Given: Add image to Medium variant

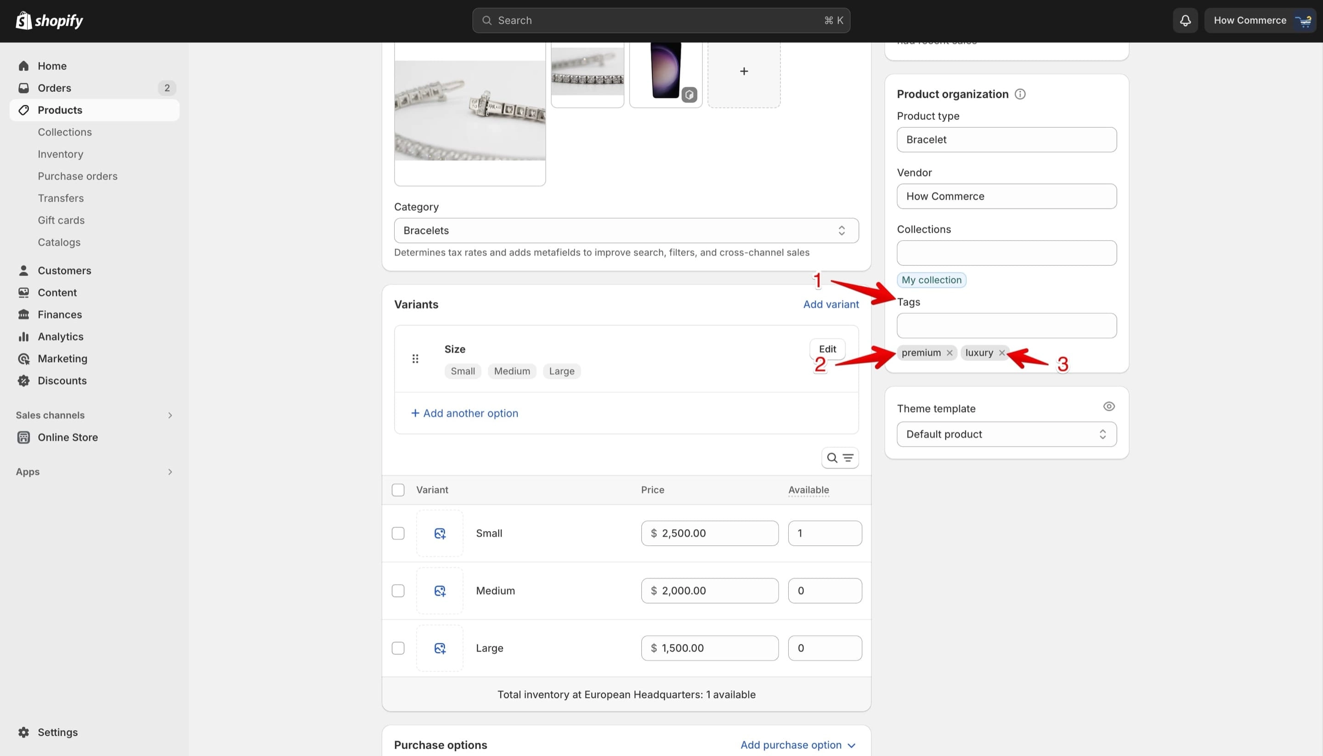Looking at the screenshot, I should tap(440, 591).
